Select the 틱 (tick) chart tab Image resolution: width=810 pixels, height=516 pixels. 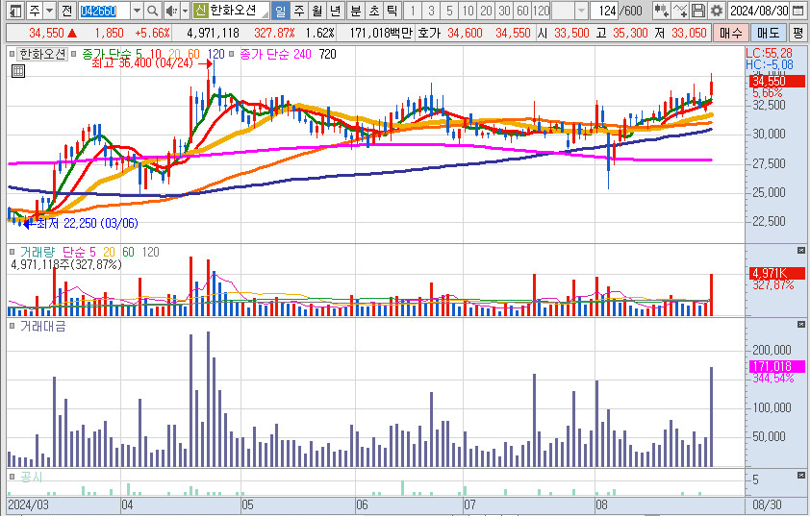click(392, 11)
